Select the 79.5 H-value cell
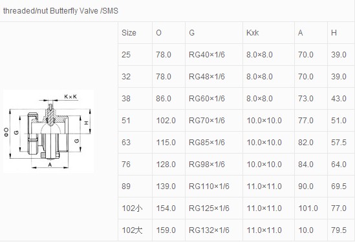This screenshot has width=355, height=242. pos(341,230)
